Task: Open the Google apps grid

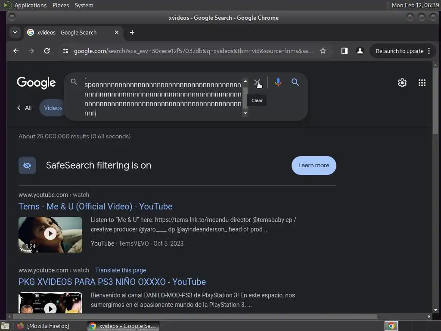Action: tap(422, 83)
